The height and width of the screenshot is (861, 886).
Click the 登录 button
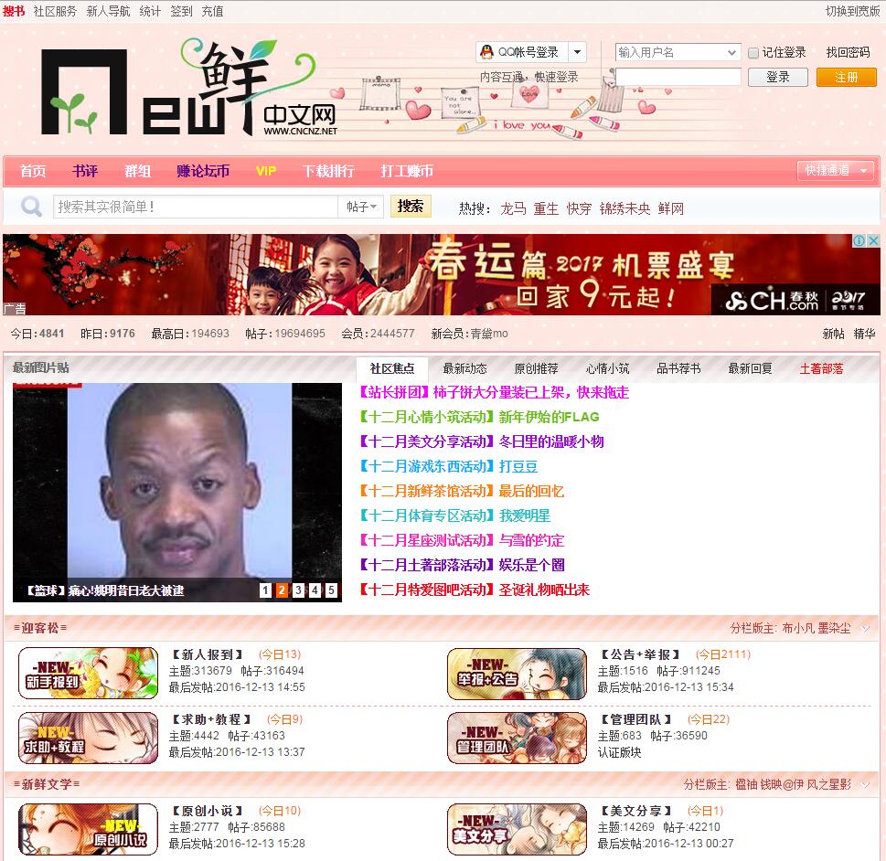pyautogui.click(x=777, y=77)
